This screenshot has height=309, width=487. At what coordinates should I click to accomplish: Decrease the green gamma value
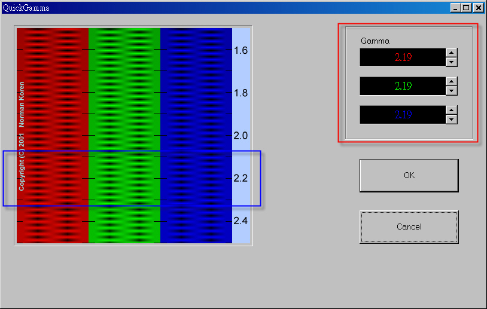pos(451,91)
